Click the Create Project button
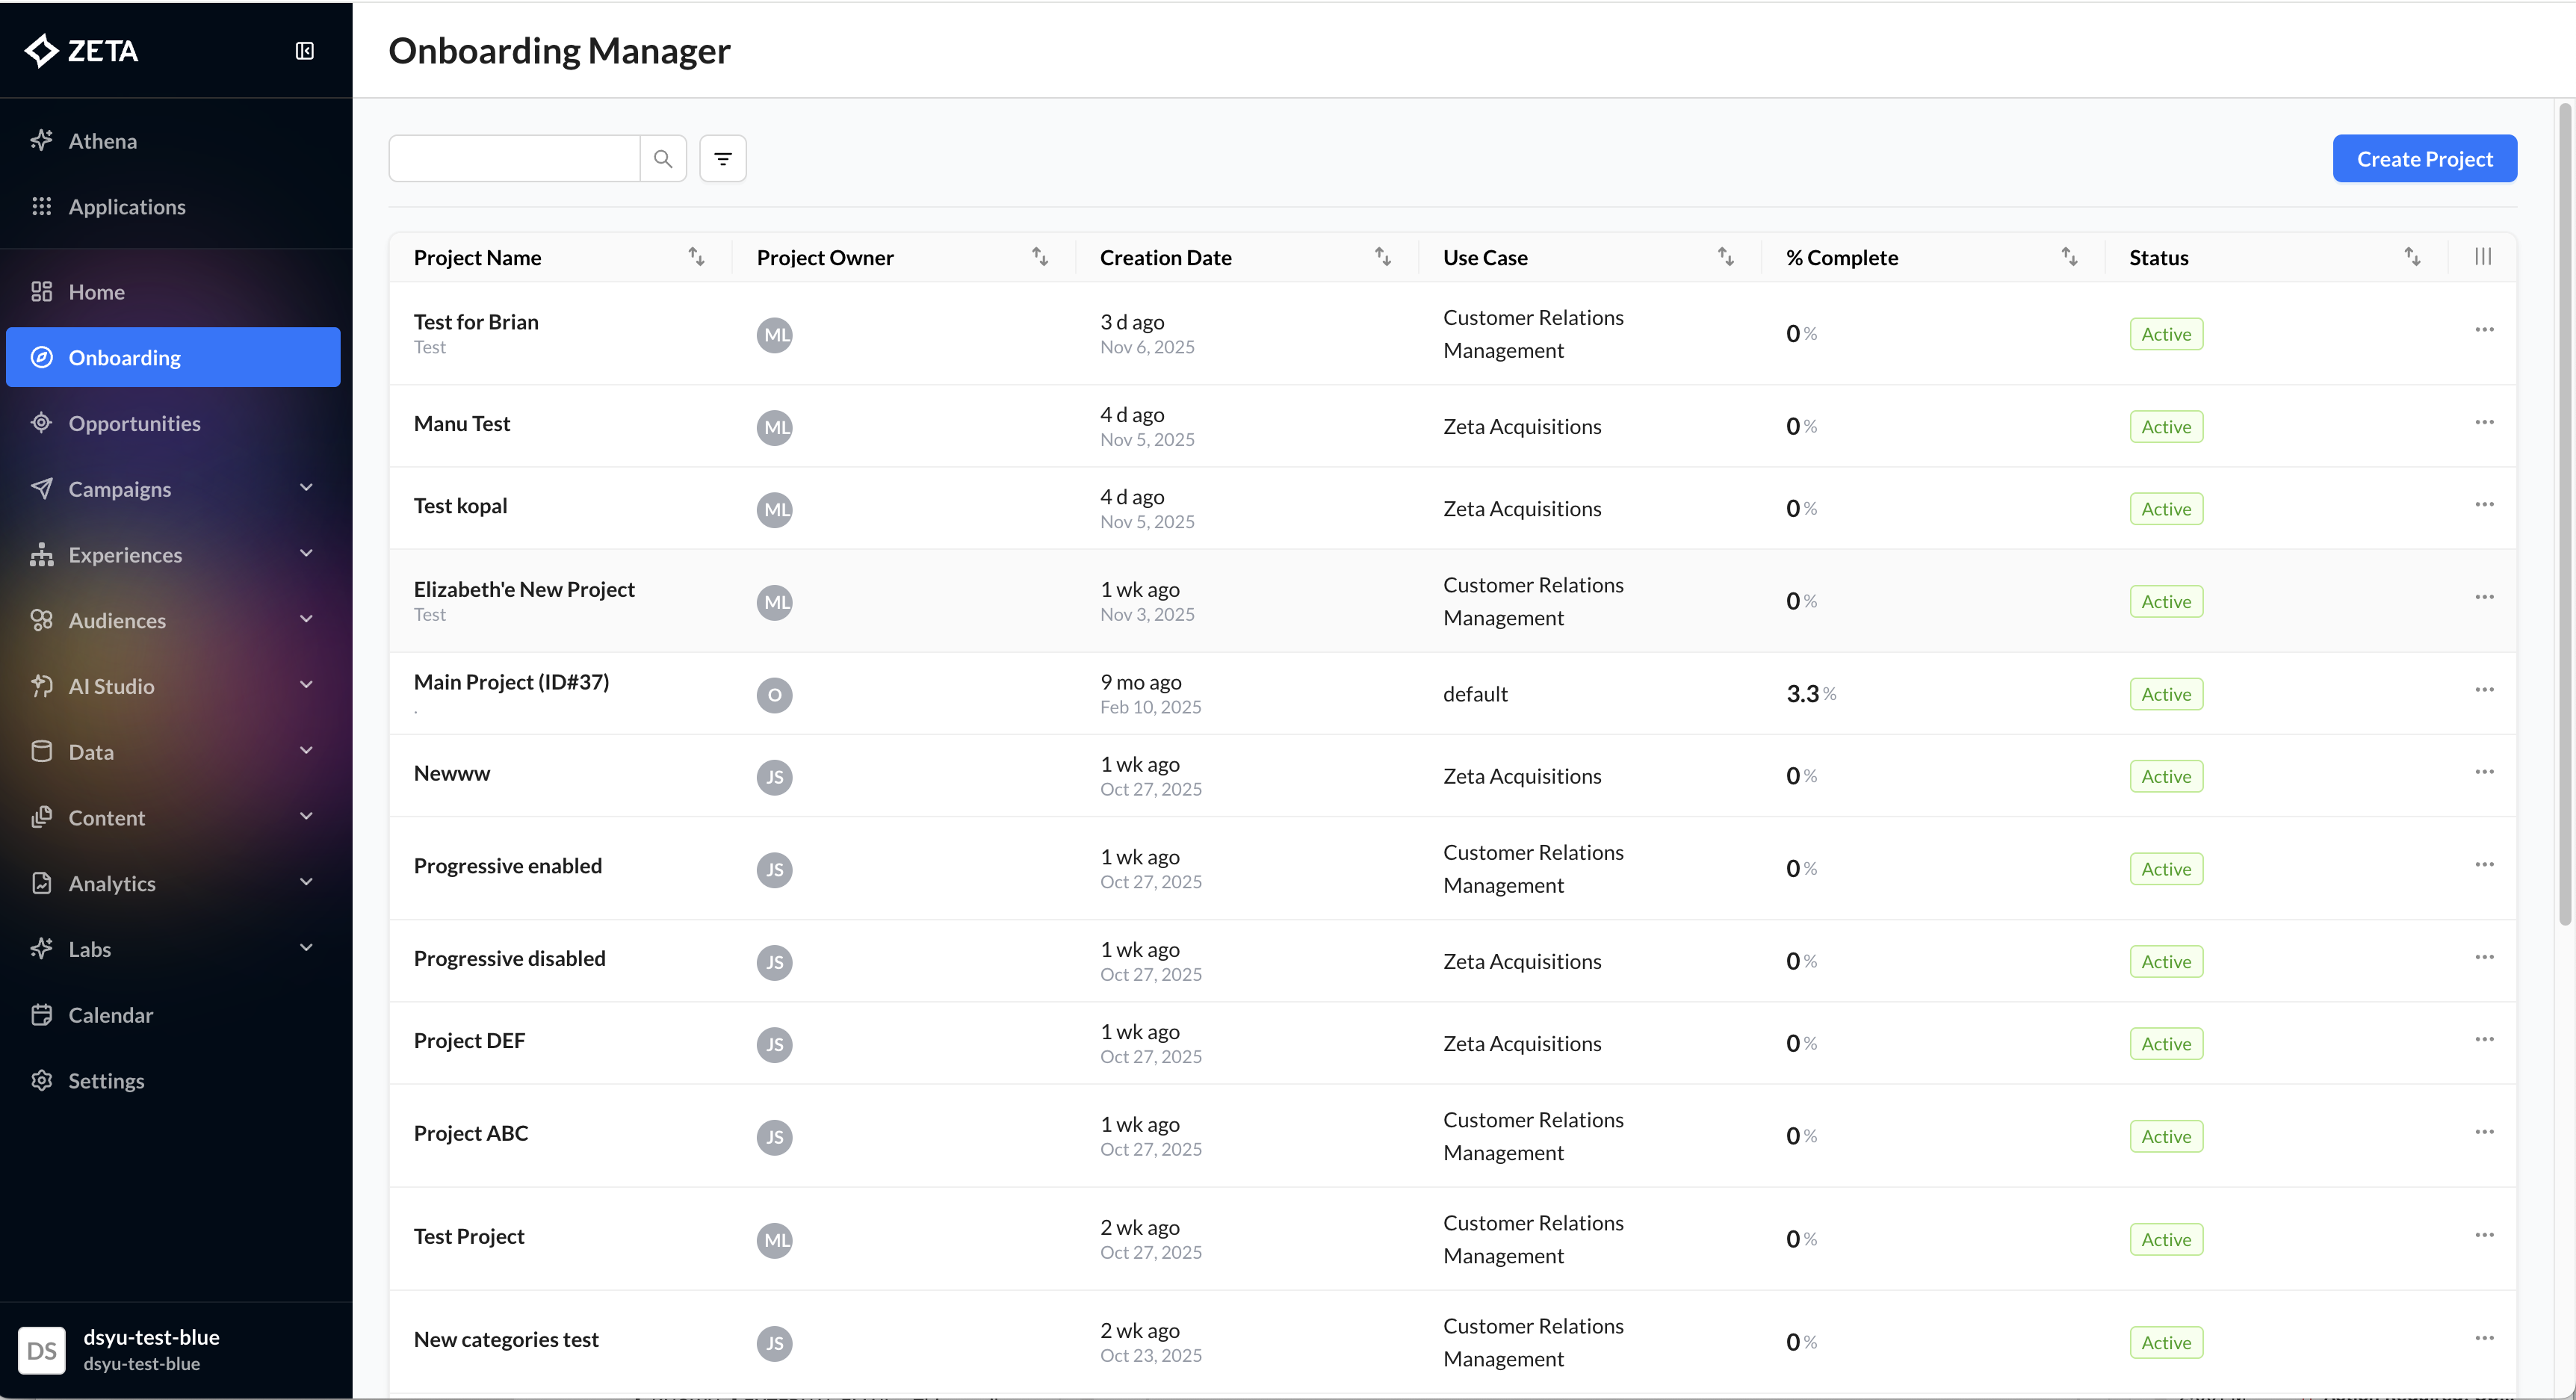Screen dimensions: 2576x1400 click(x=2424, y=159)
